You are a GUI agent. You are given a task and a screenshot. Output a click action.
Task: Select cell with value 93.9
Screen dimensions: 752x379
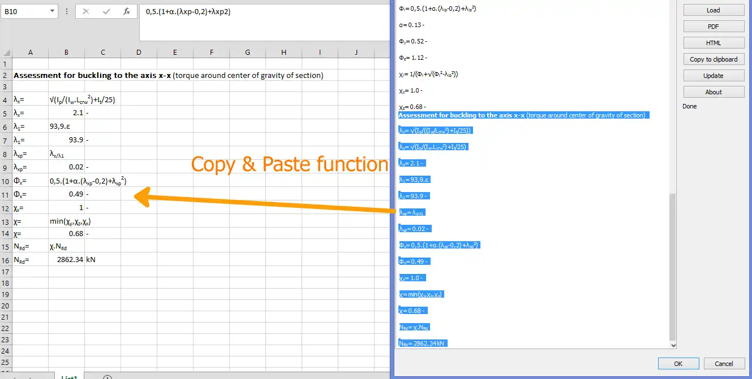pyautogui.click(x=66, y=140)
